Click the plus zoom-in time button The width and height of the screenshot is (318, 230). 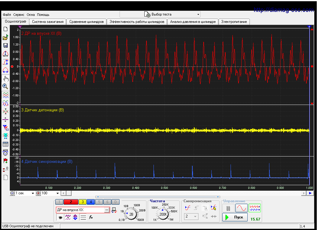(x=38, y=193)
